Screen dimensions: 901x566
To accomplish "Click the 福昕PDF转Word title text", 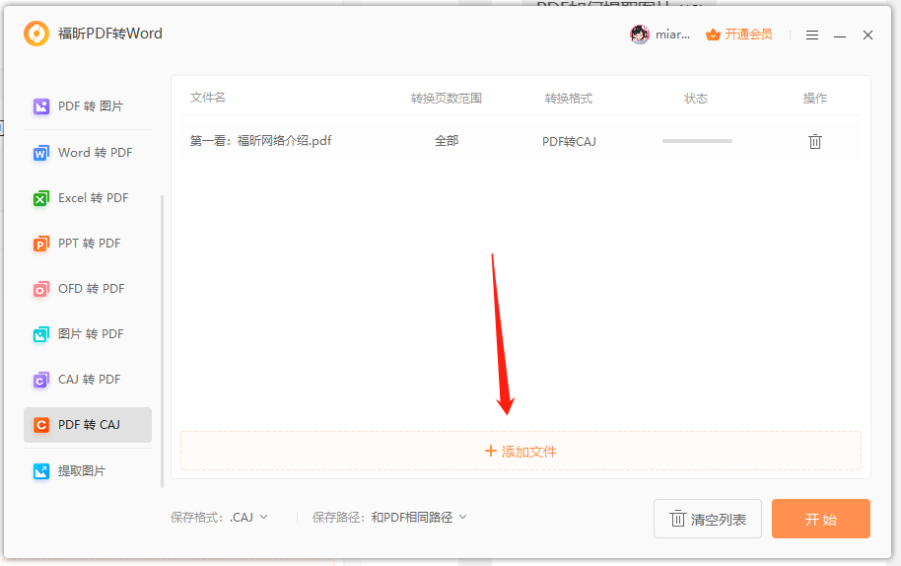I will 109,34.
